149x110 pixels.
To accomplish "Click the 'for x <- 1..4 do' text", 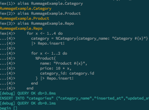I will (44, 33).
